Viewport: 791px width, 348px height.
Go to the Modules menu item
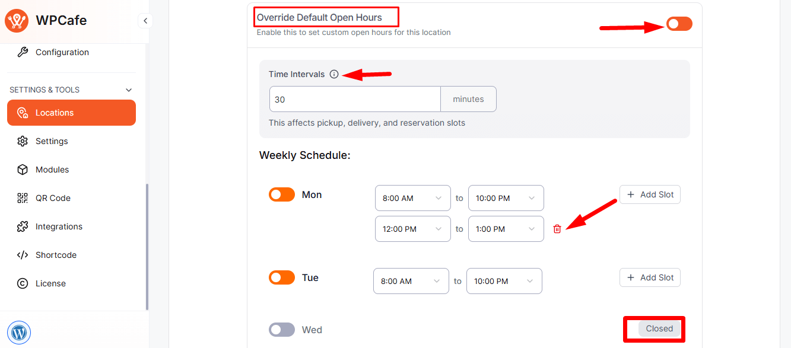(x=52, y=170)
